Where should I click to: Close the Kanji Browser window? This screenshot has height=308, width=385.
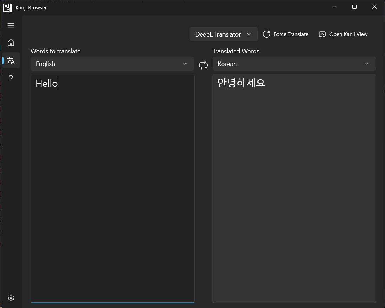coord(374,7)
